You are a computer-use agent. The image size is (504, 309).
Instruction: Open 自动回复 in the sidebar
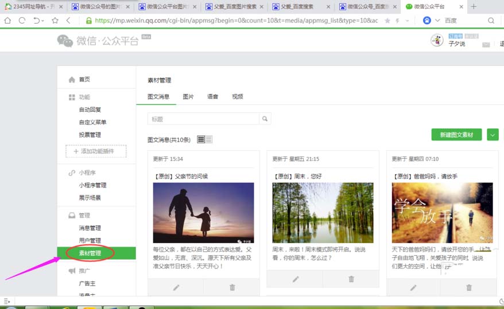pos(90,109)
